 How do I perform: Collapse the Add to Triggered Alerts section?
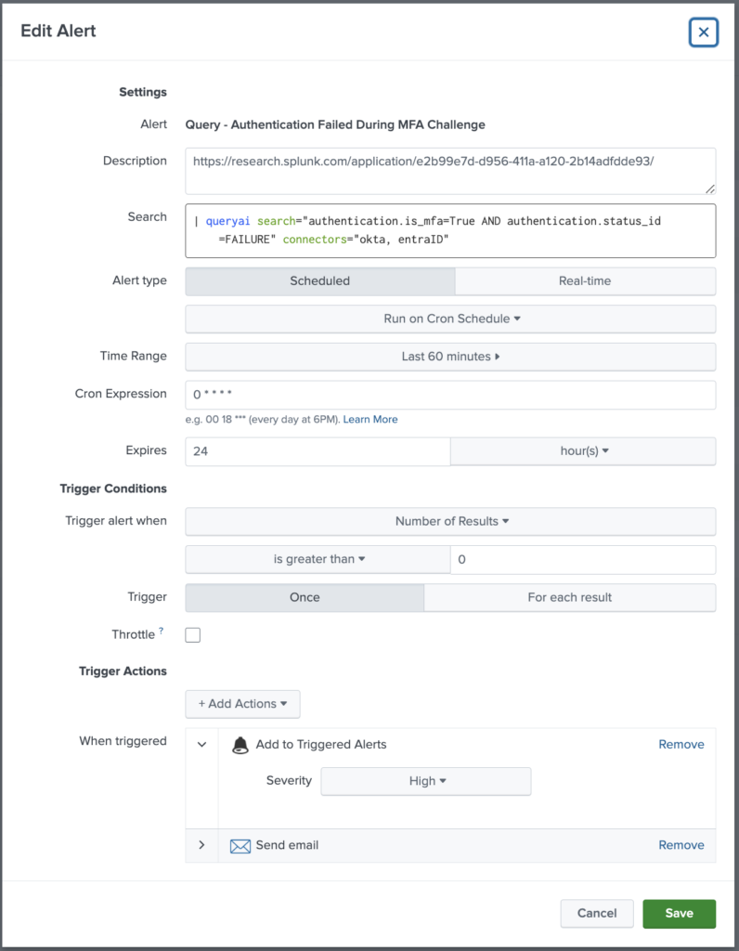(x=202, y=745)
